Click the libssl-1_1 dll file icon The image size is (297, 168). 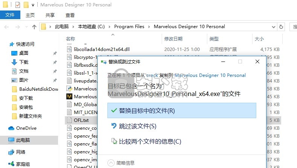pos(69,73)
